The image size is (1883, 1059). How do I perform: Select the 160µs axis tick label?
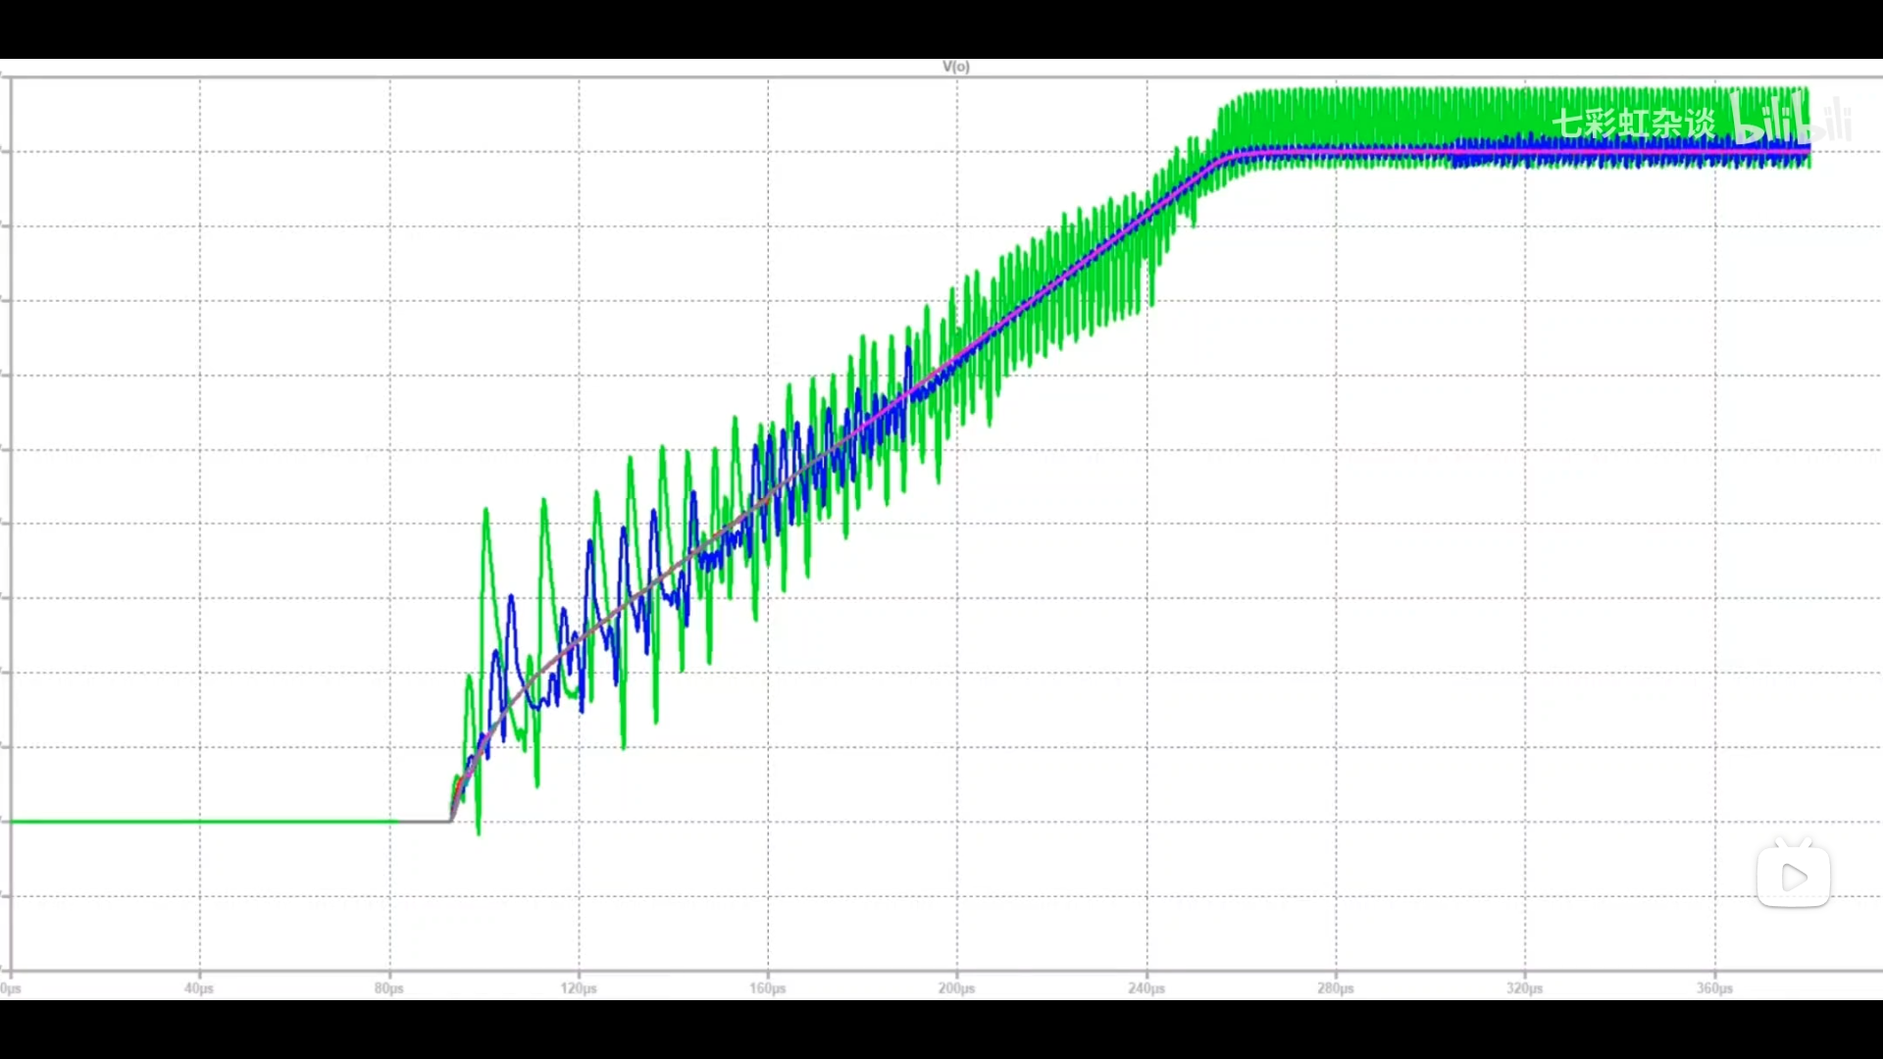(x=768, y=988)
